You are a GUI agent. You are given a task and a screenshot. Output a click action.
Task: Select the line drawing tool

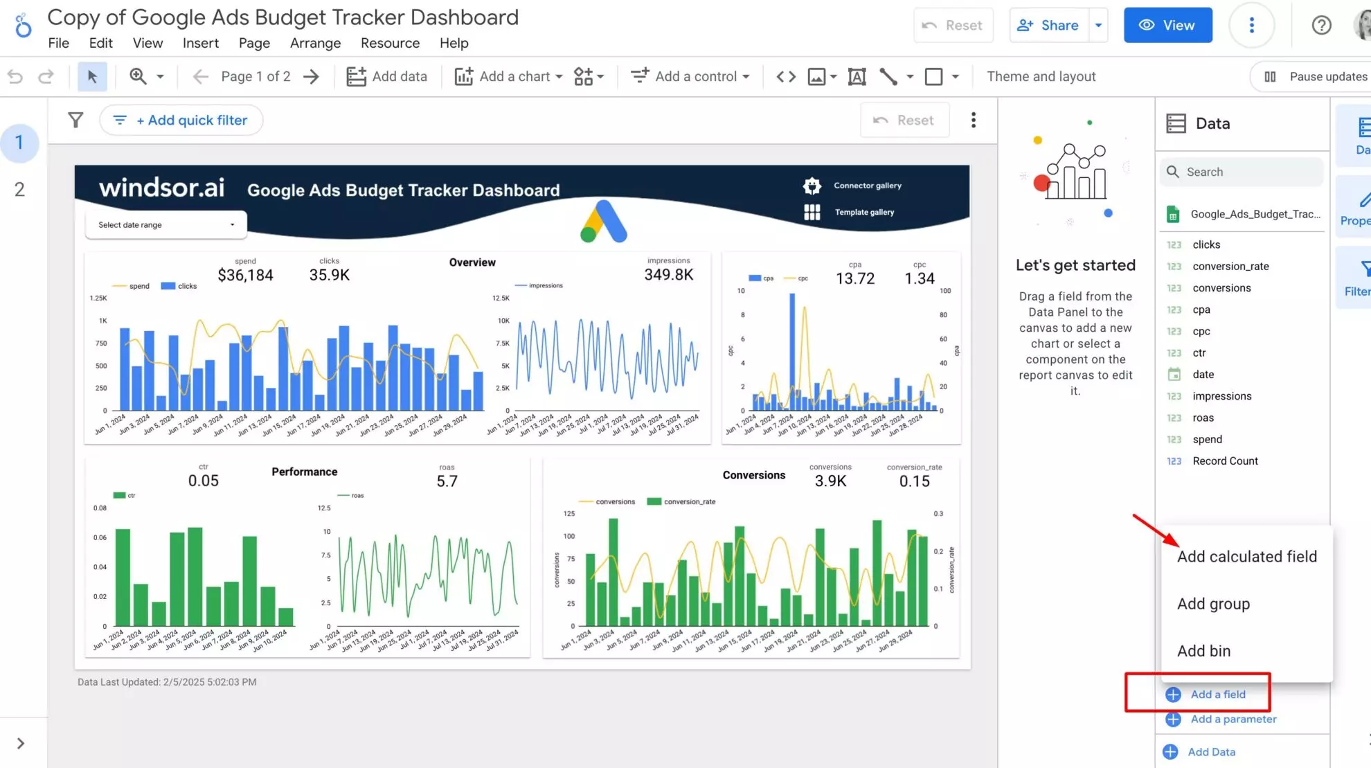(x=888, y=77)
